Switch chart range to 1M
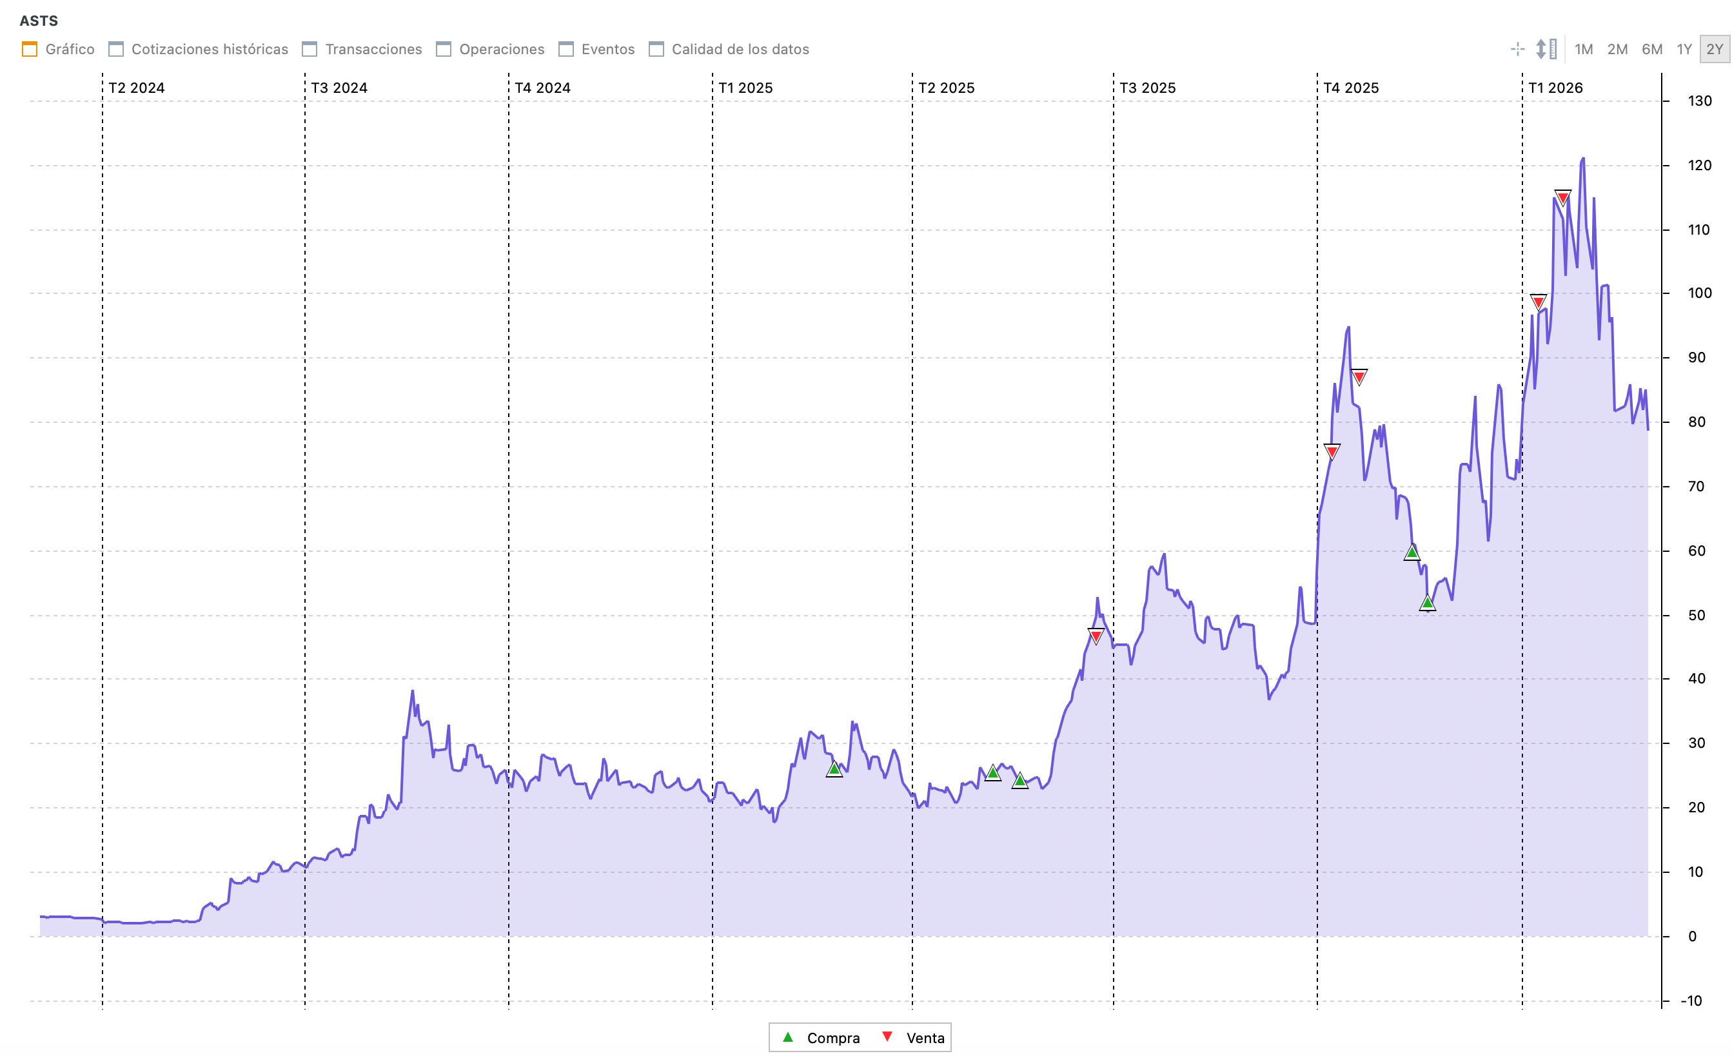 1583,49
